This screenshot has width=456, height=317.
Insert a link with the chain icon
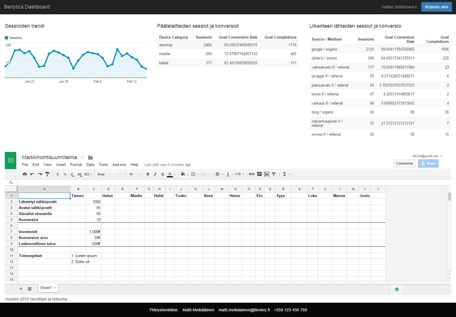(252, 174)
